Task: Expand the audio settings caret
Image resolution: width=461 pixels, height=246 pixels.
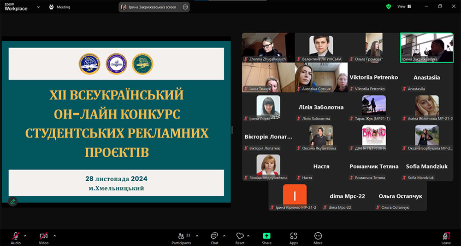Action: coord(25,236)
